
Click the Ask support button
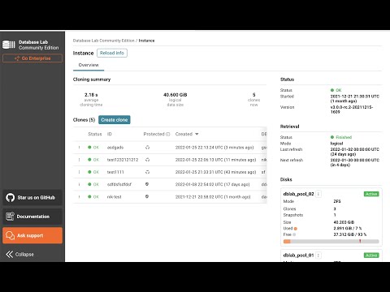[32, 235]
